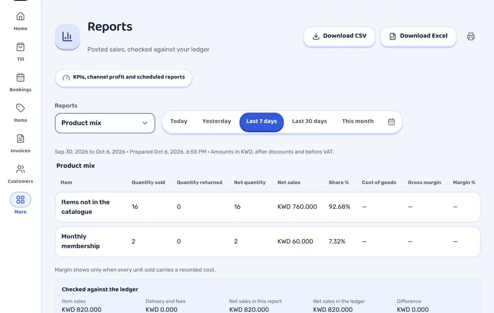Open the Invoices section
Viewport: 494px width, 313px height.
20,144
